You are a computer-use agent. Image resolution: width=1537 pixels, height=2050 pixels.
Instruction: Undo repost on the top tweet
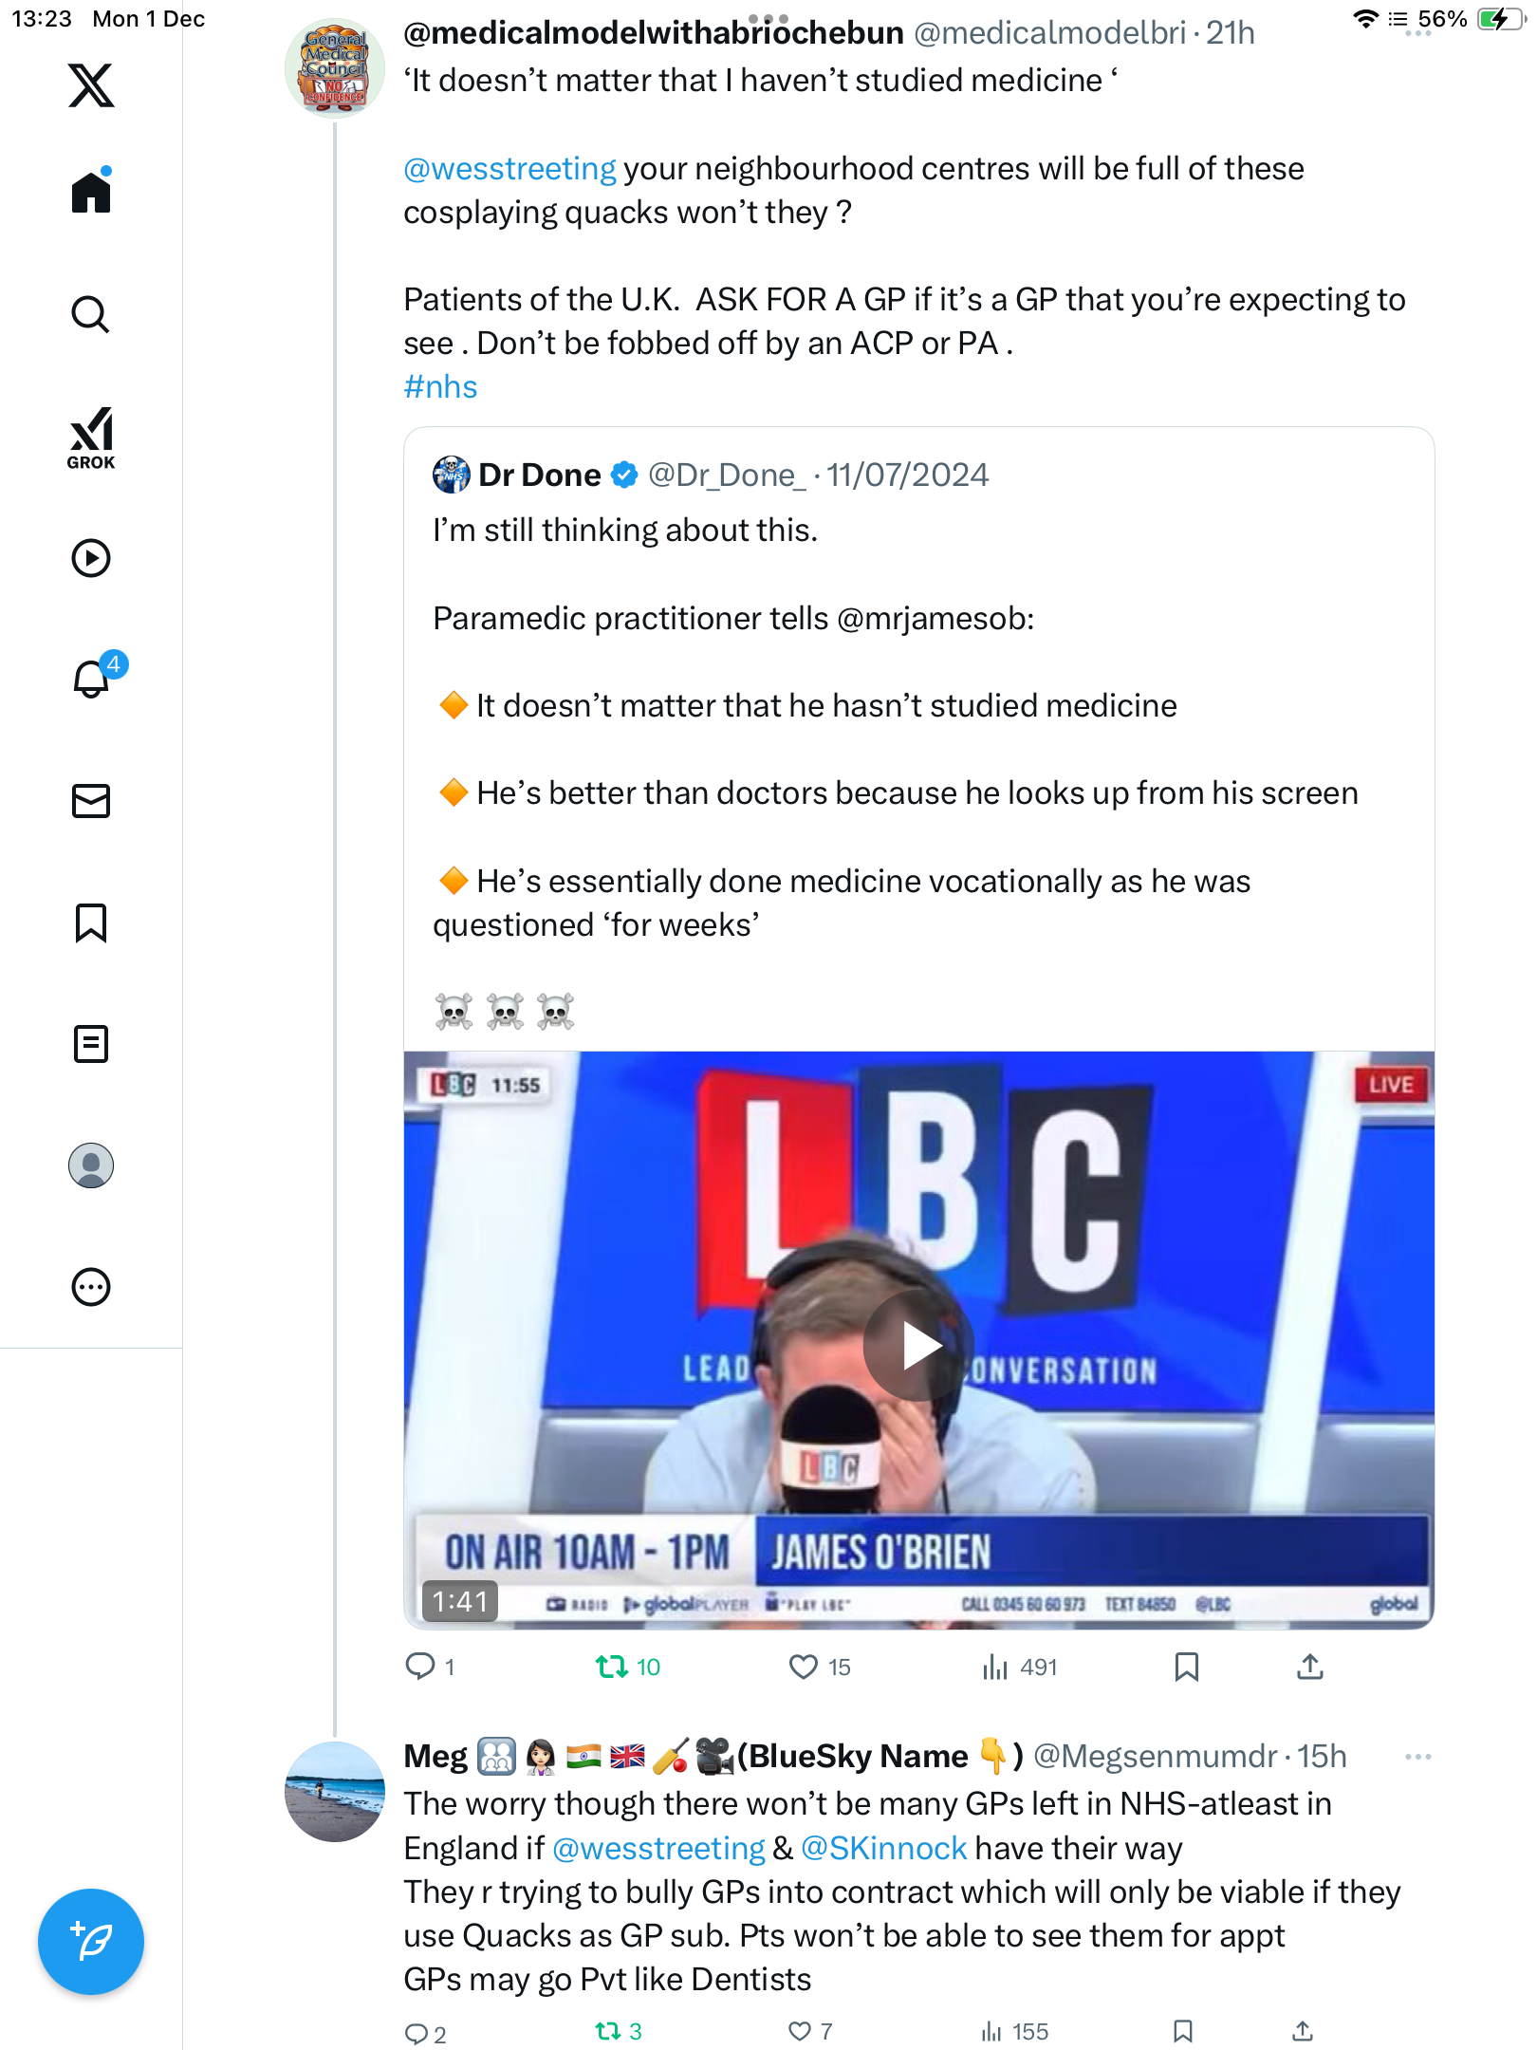click(612, 1667)
